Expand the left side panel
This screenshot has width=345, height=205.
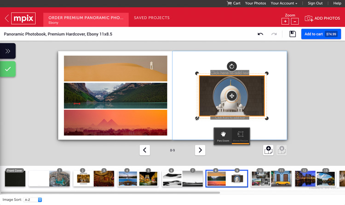8,51
